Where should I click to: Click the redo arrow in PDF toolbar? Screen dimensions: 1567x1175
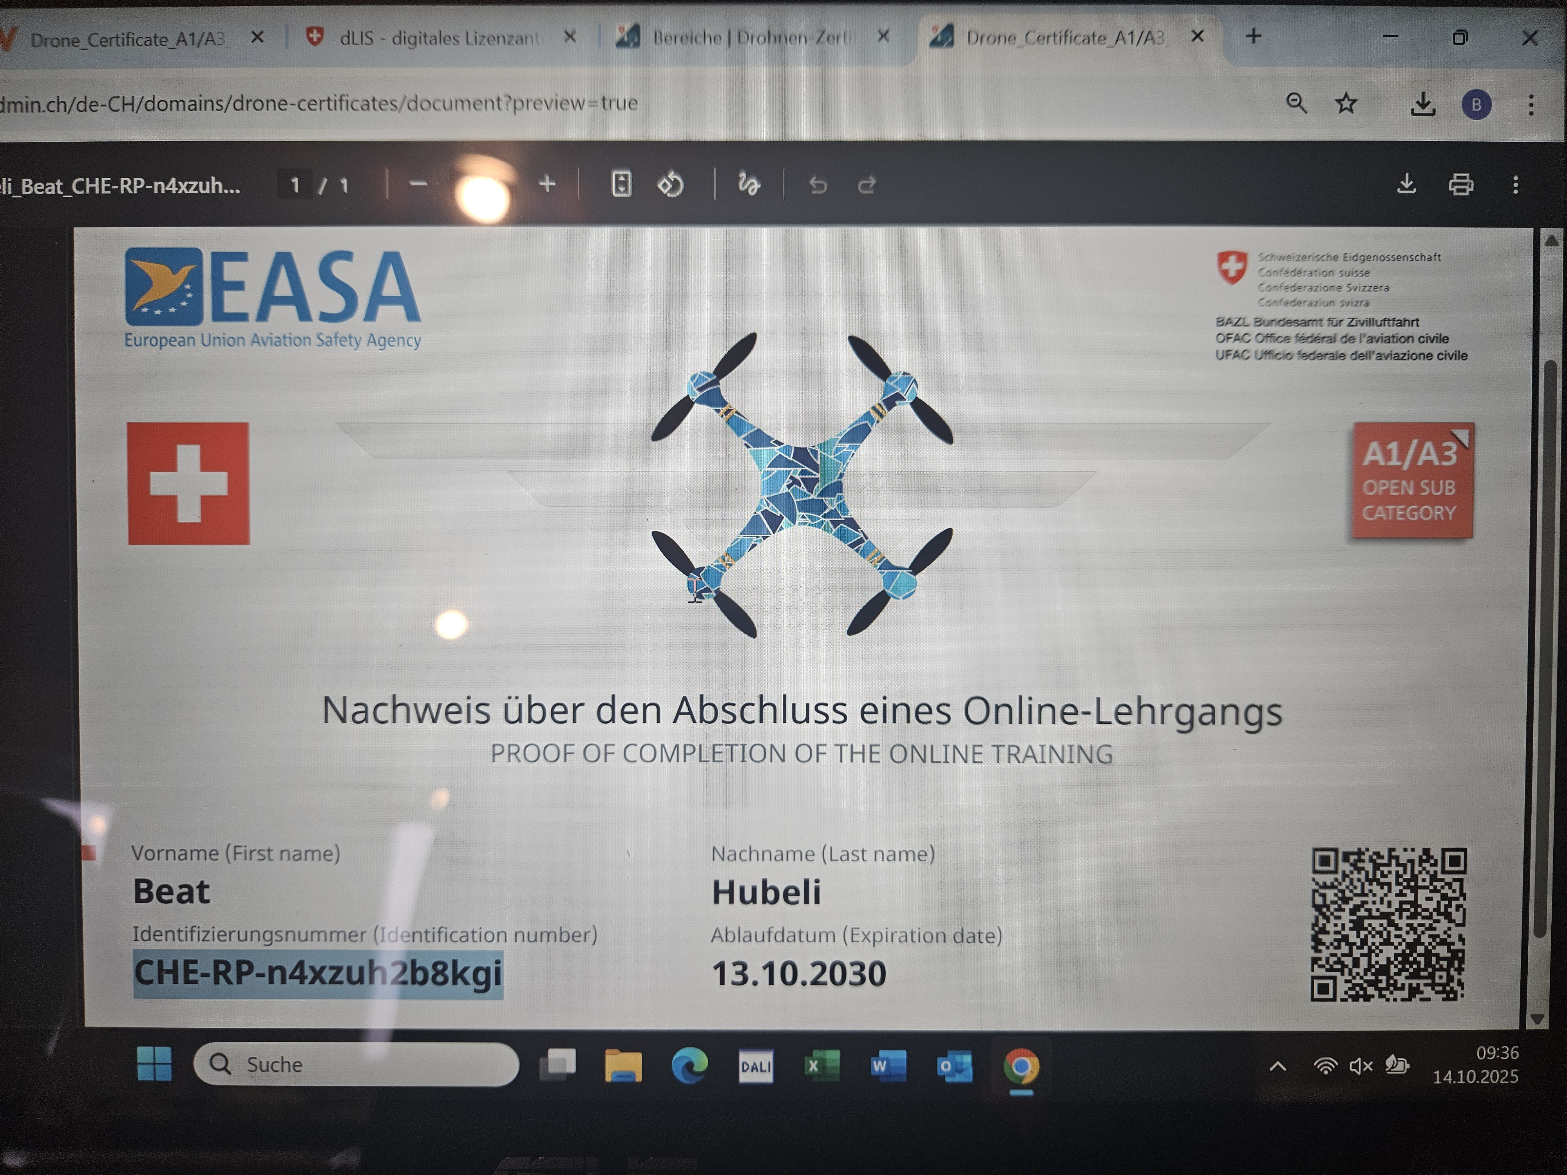[x=867, y=186]
